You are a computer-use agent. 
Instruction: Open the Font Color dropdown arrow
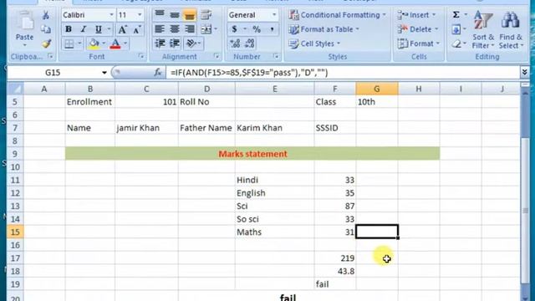[x=125, y=43]
